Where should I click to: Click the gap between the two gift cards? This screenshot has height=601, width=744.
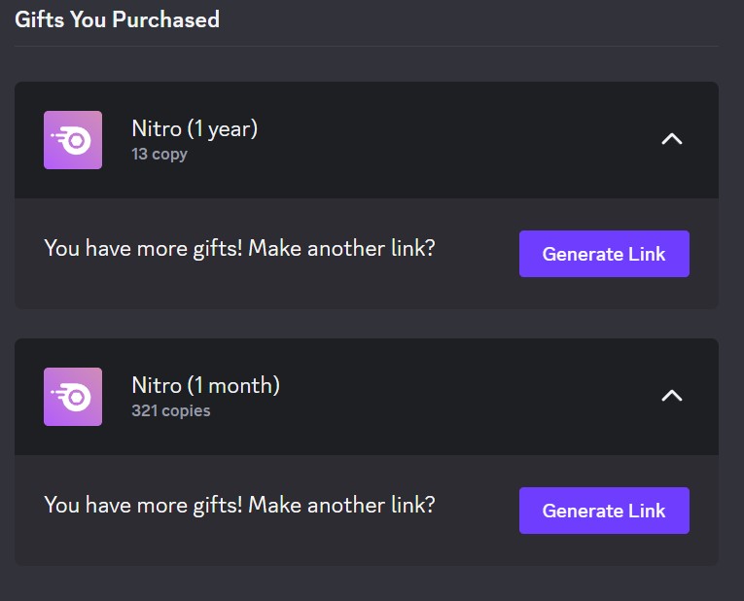click(x=366, y=324)
